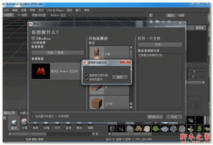Pick the dark speckled round stamp
The width and height of the screenshot is (213, 145).
(173, 129)
